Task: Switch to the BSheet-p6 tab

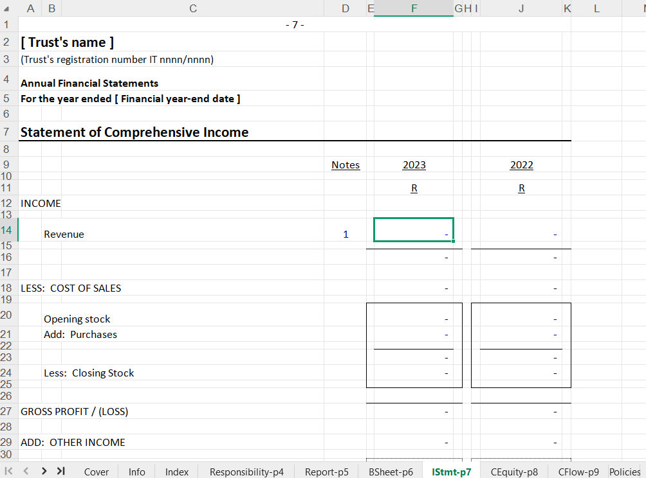Action: click(x=391, y=472)
